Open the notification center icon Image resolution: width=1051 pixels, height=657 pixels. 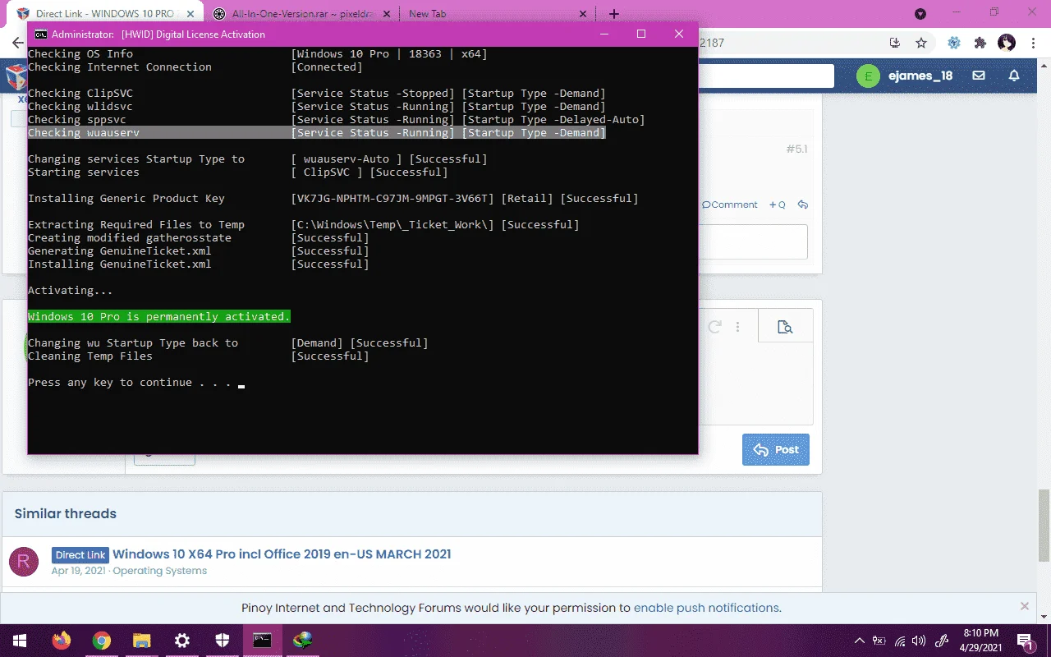tap(1026, 641)
